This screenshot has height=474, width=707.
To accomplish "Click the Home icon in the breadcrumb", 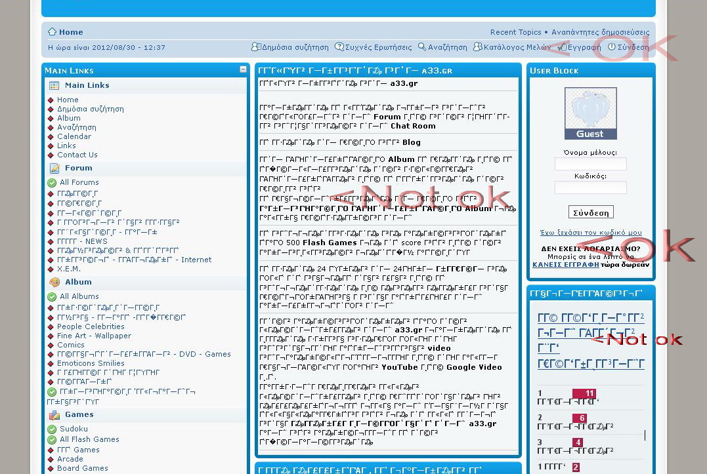I will tap(52, 32).
